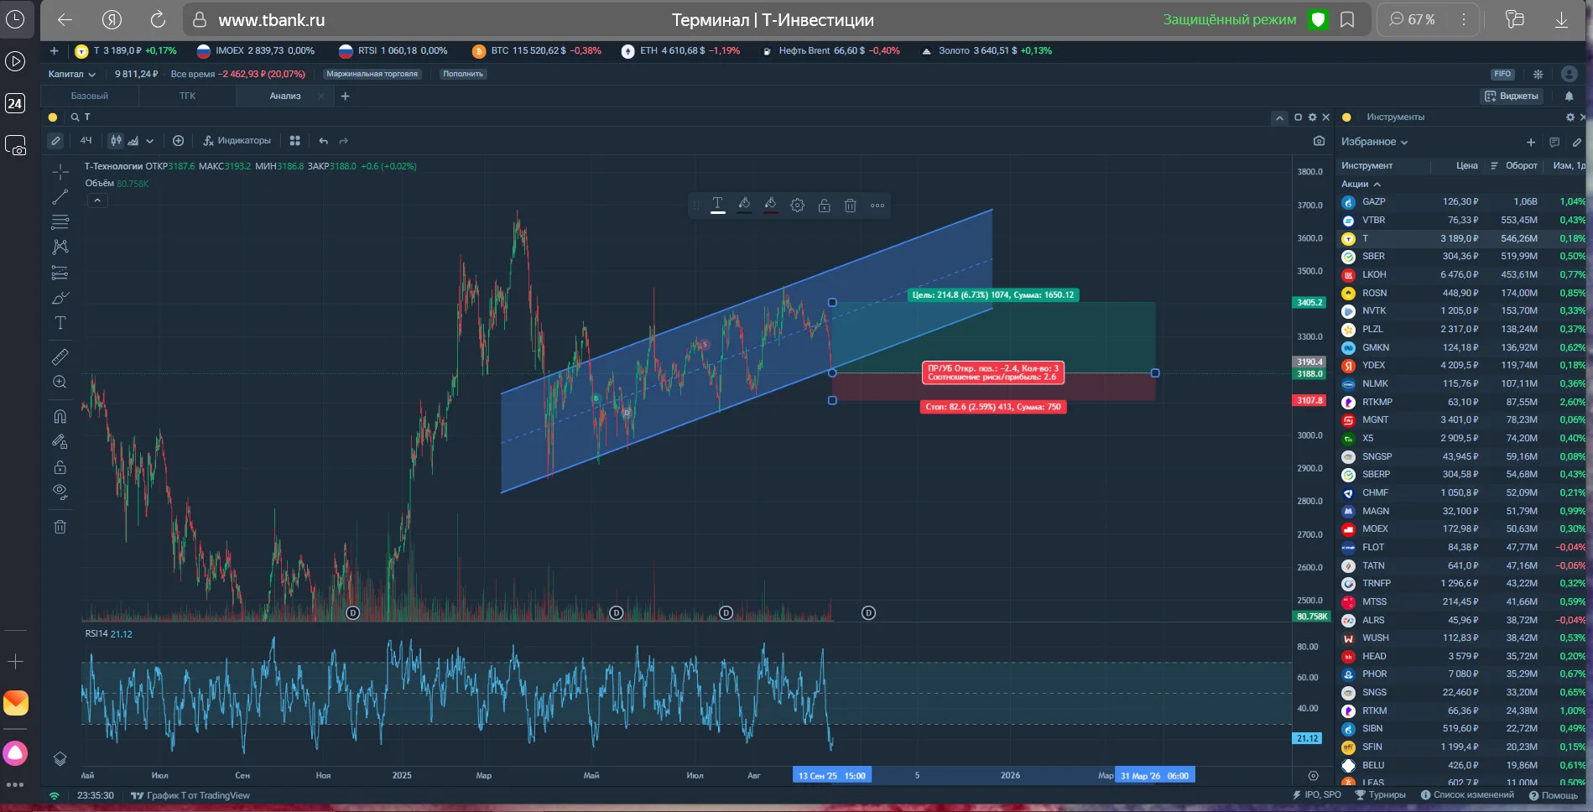Select the crosshair cursor tool
Viewport: 1593px width, 812px height.
click(x=60, y=172)
